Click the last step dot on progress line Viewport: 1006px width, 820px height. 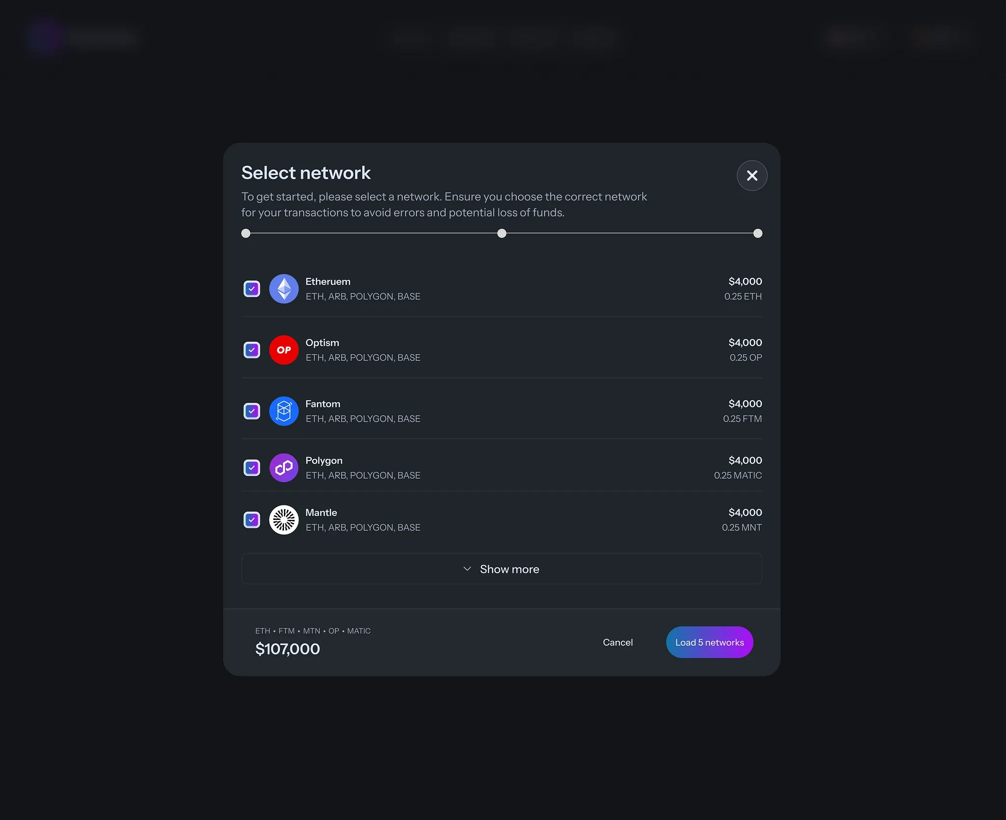pyautogui.click(x=758, y=233)
